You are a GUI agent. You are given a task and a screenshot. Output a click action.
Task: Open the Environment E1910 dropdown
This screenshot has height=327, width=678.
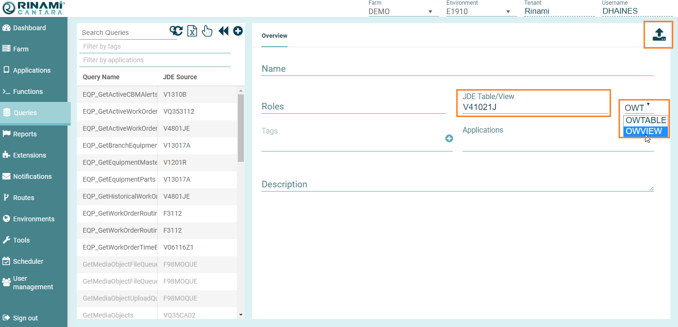(481, 11)
